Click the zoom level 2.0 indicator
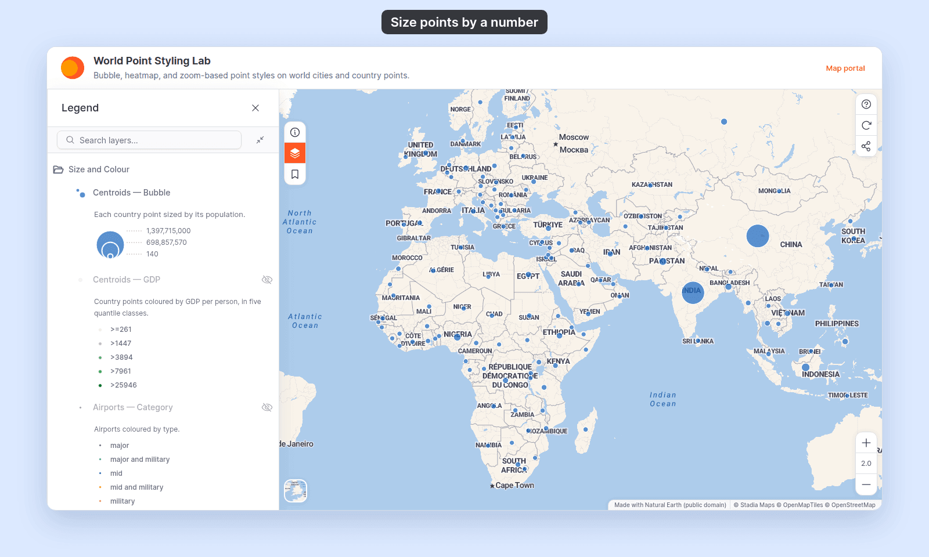929x557 pixels. pyautogui.click(x=866, y=464)
